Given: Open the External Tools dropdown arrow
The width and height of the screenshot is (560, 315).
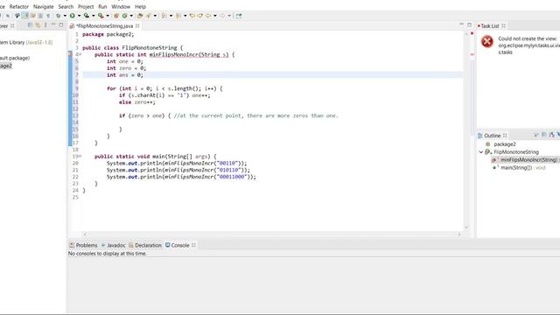Looking at the screenshot, I should [x=108, y=16].
